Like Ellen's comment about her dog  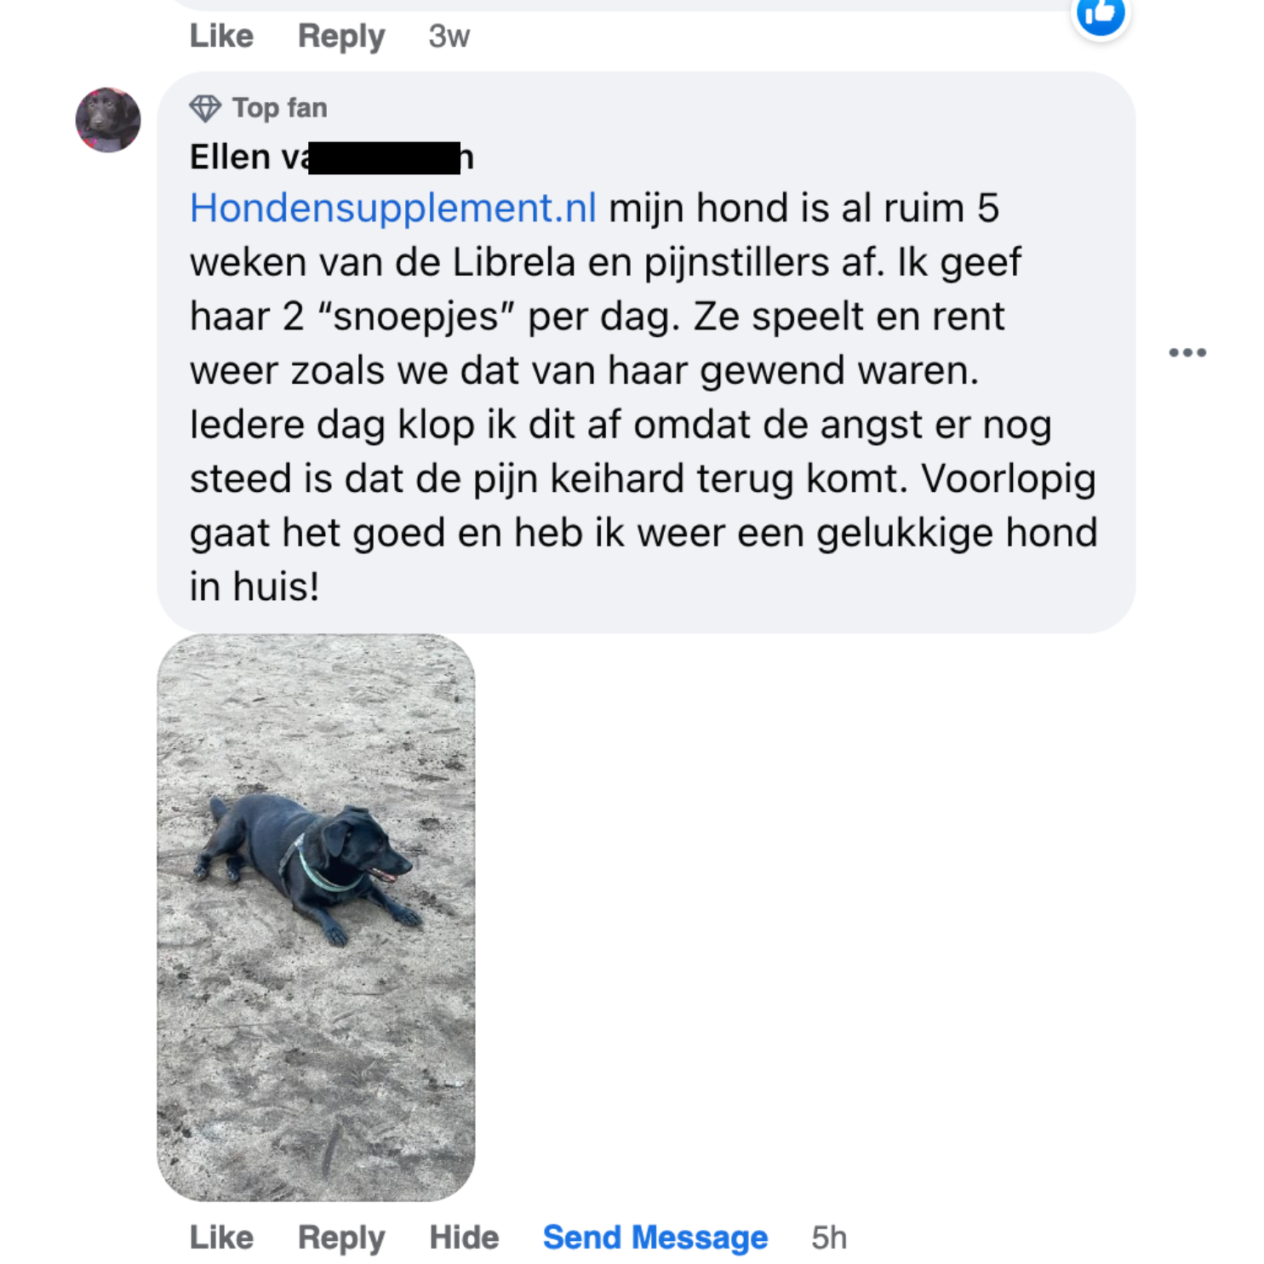(x=221, y=1237)
